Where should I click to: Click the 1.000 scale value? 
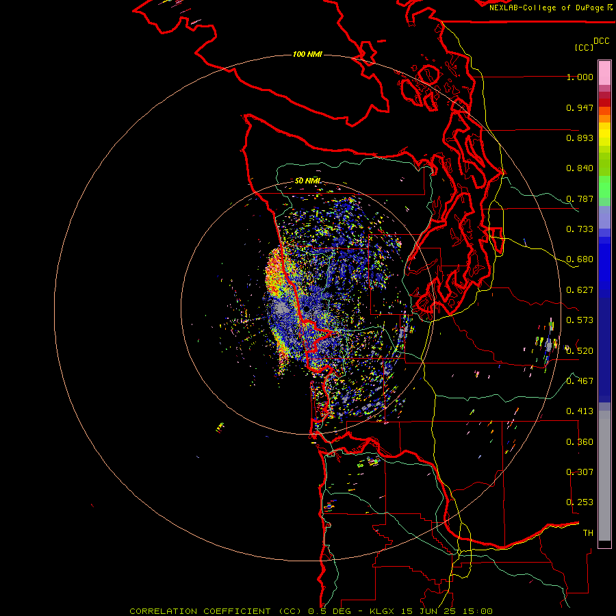coord(580,77)
